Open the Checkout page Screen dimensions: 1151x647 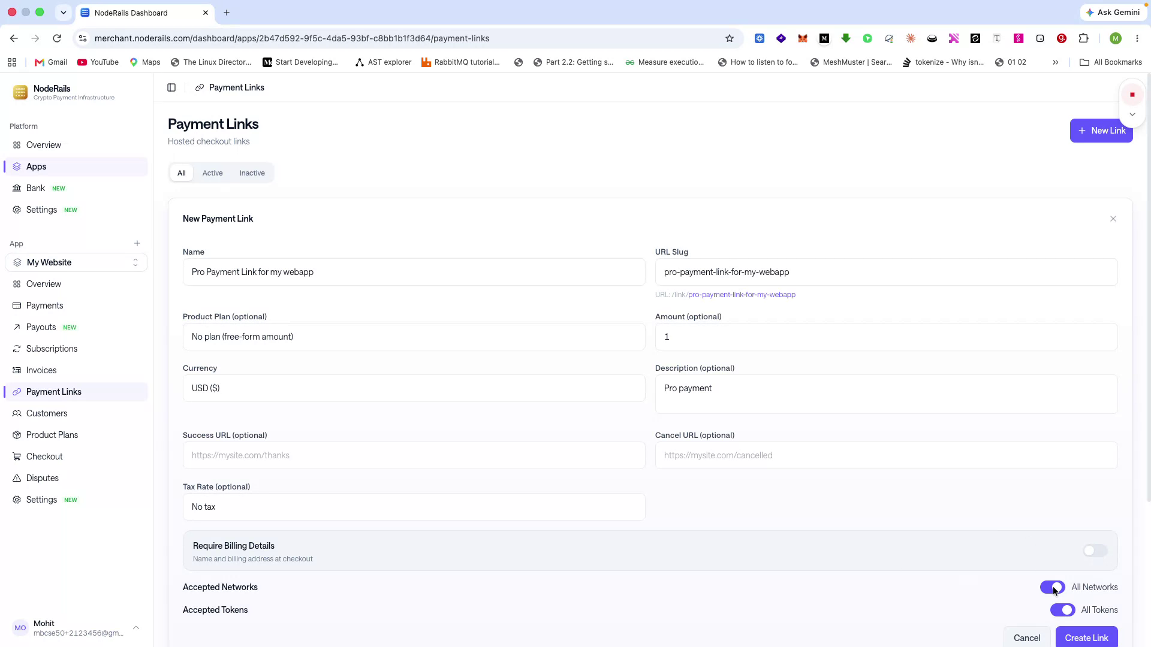coord(76,456)
